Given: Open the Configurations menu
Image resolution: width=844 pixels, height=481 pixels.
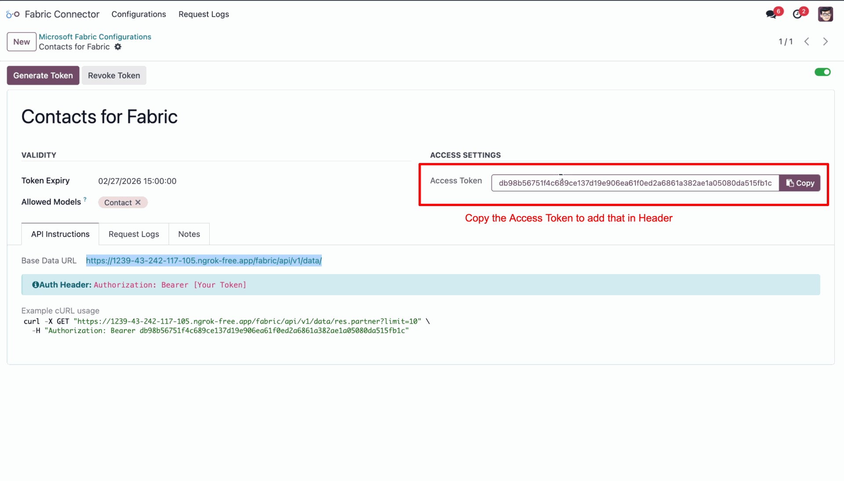Looking at the screenshot, I should click(x=138, y=14).
